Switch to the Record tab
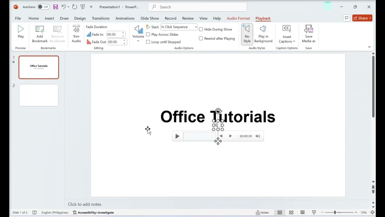 click(x=171, y=18)
